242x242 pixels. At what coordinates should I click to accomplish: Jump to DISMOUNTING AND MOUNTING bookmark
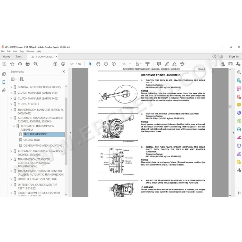[x=43, y=146]
